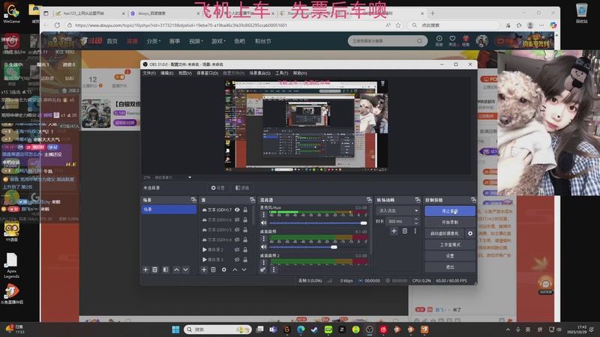Open virtual camera settings gear

pyautogui.click(x=470, y=234)
